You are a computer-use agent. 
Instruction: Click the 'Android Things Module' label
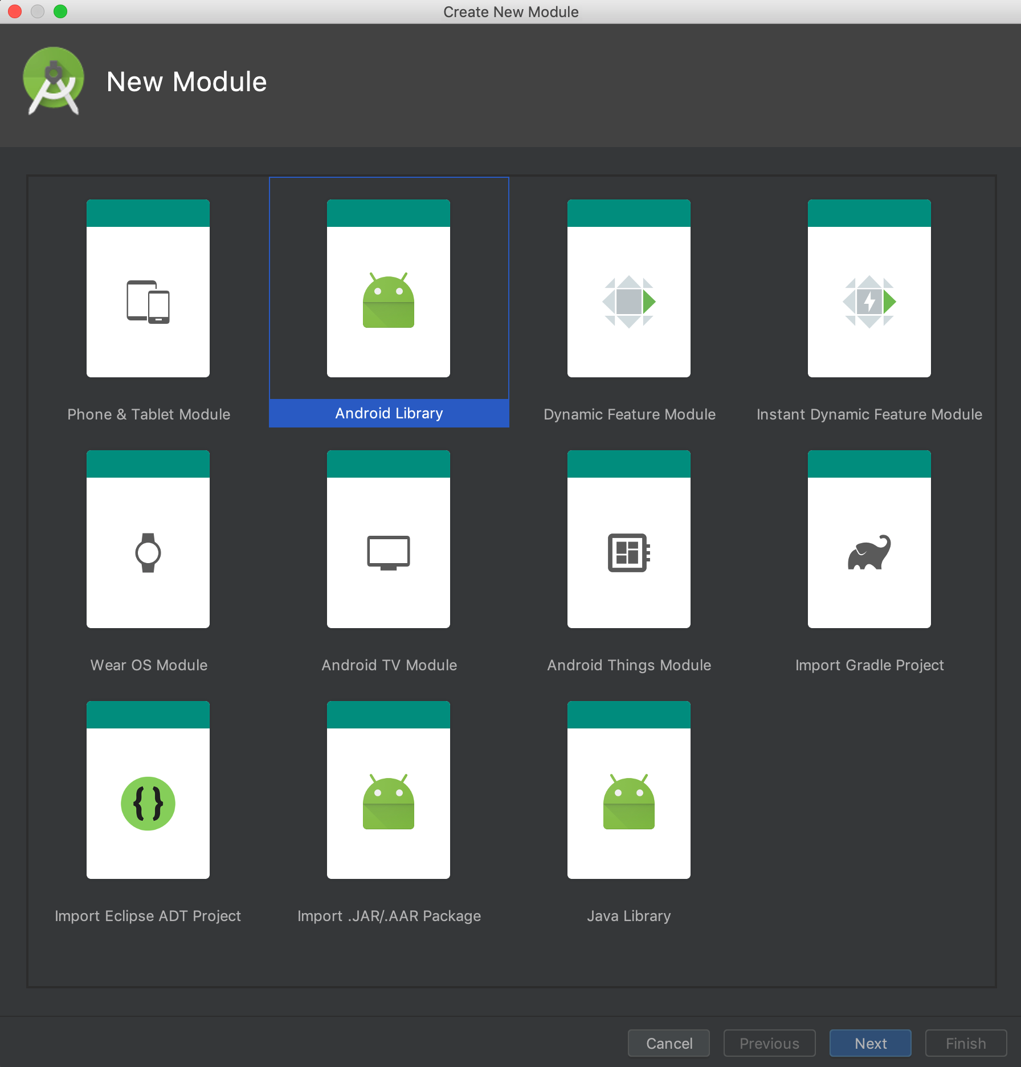[x=629, y=665]
